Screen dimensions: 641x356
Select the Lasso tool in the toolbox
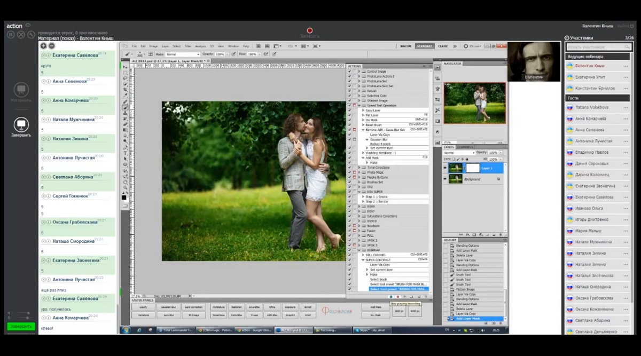[x=125, y=78]
